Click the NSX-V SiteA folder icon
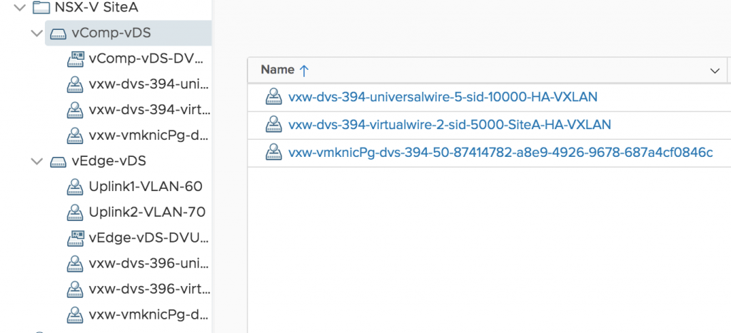731x333 pixels. 41,7
